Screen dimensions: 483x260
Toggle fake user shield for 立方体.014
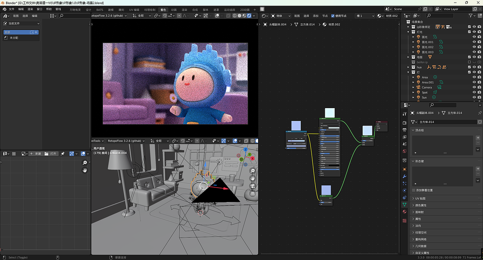point(480,122)
